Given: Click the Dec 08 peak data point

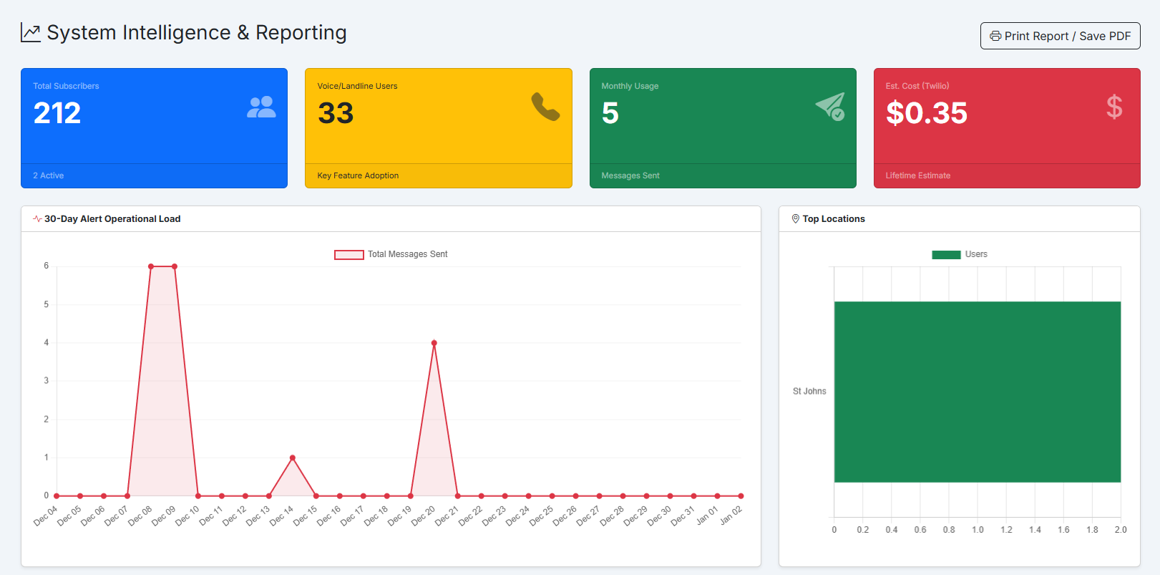Looking at the screenshot, I should 151,266.
